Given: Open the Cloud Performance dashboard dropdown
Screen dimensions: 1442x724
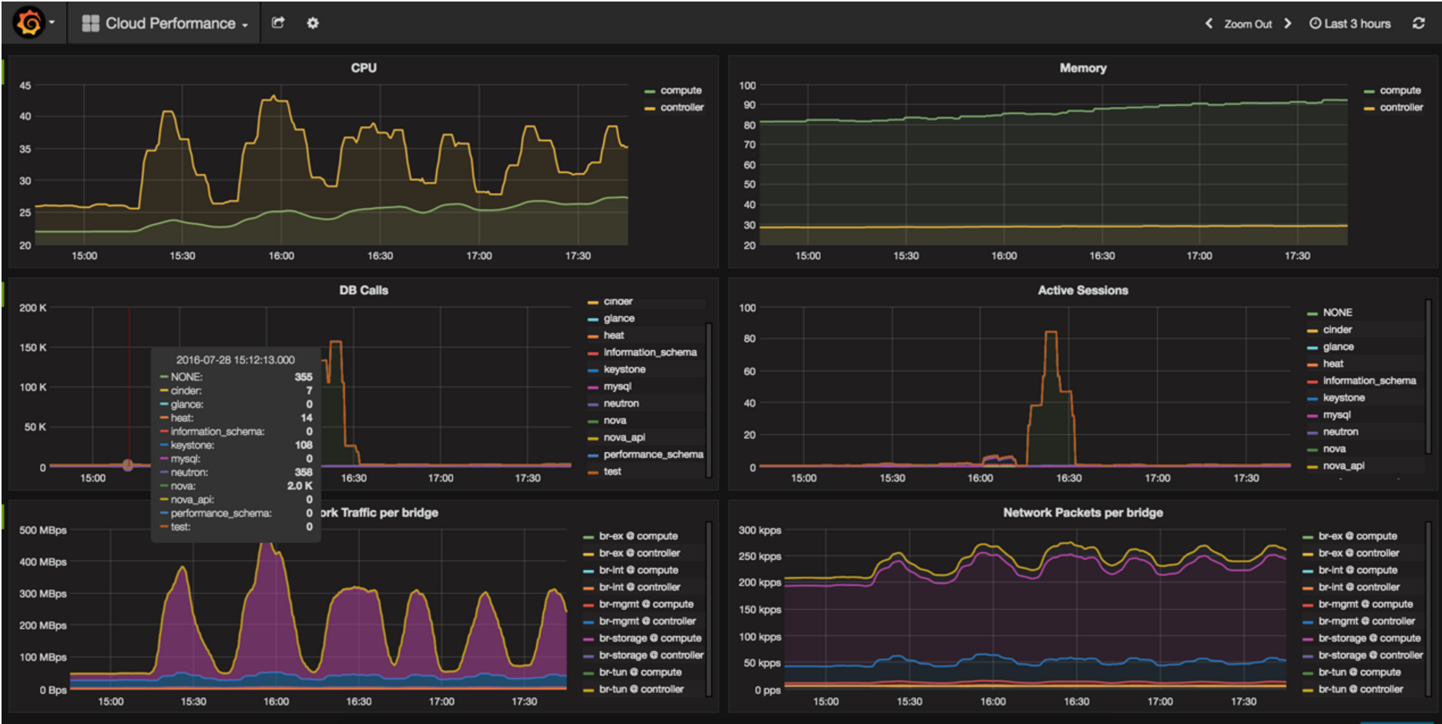Looking at the screenshot, I should [169, 24].
